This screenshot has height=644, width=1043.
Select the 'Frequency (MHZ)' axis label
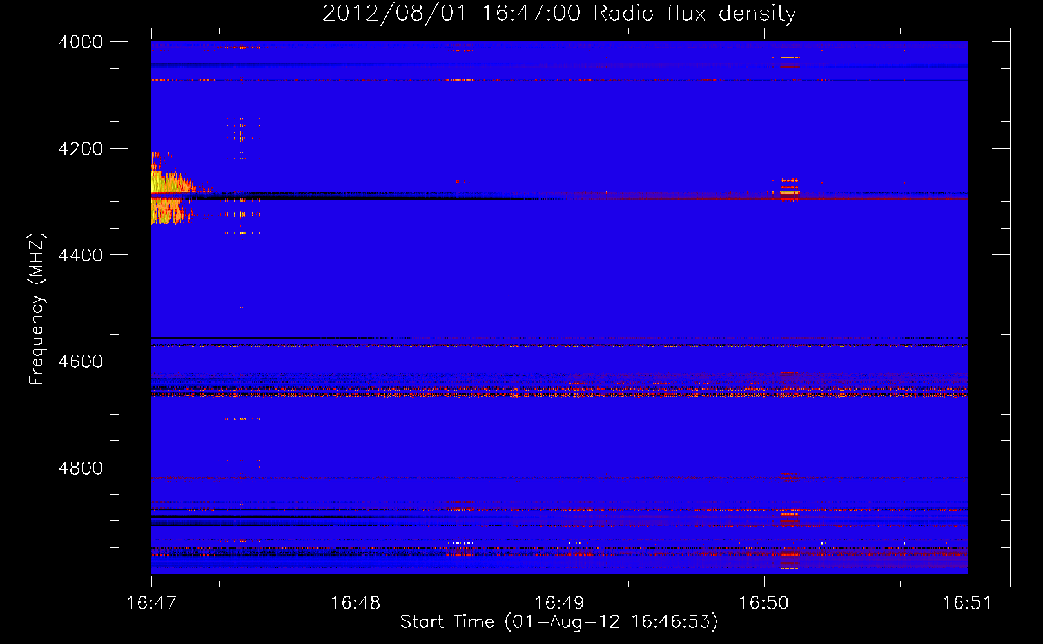tap(37, 309)
